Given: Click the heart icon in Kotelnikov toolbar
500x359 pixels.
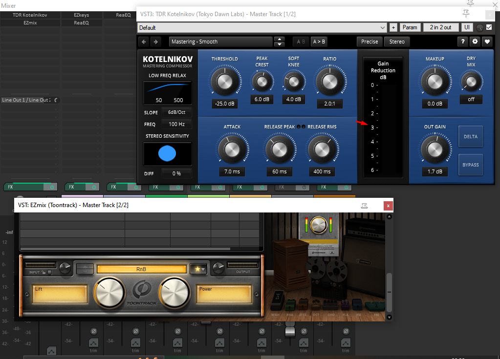Looking at the screenshot, I should click(x=487, y=42).
